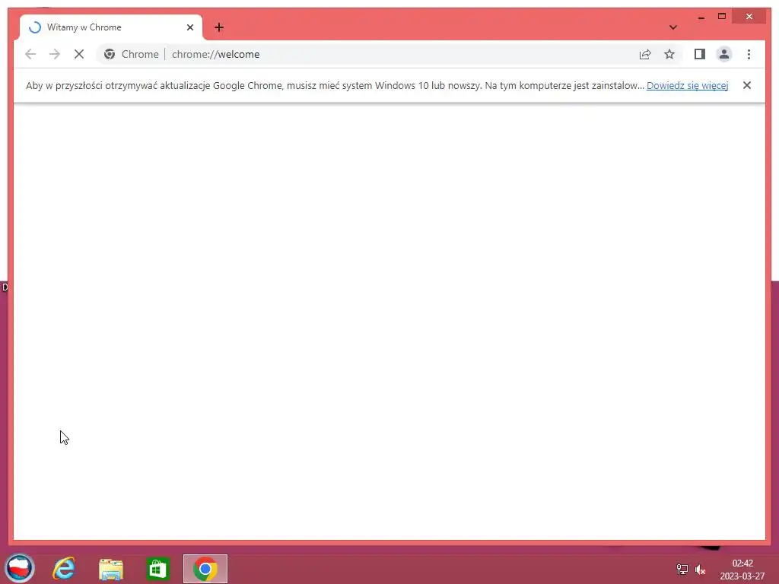Open the Dowiedz się więcej link
779x584 pixels.
coord(687,85)
